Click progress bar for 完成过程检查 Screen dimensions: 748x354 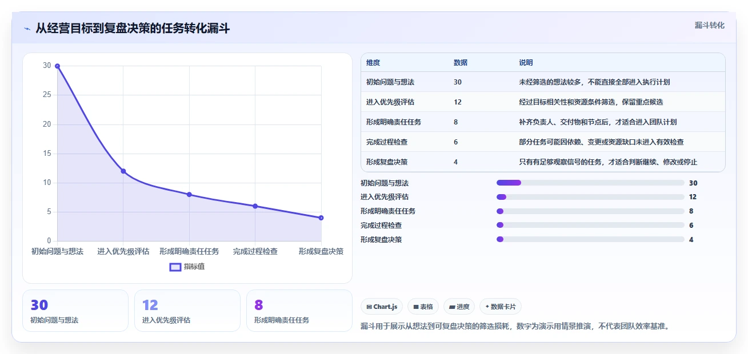click(590, 225)
